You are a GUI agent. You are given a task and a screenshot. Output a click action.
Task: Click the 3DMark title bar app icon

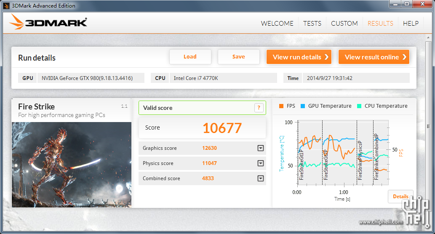tap(6, 6)
